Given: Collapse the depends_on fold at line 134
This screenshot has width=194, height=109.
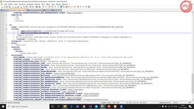Looking at the screenshot, I should tap(7, 15).
